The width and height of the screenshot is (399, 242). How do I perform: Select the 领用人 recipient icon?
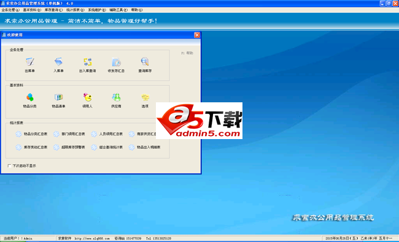[x=87, y=97]
